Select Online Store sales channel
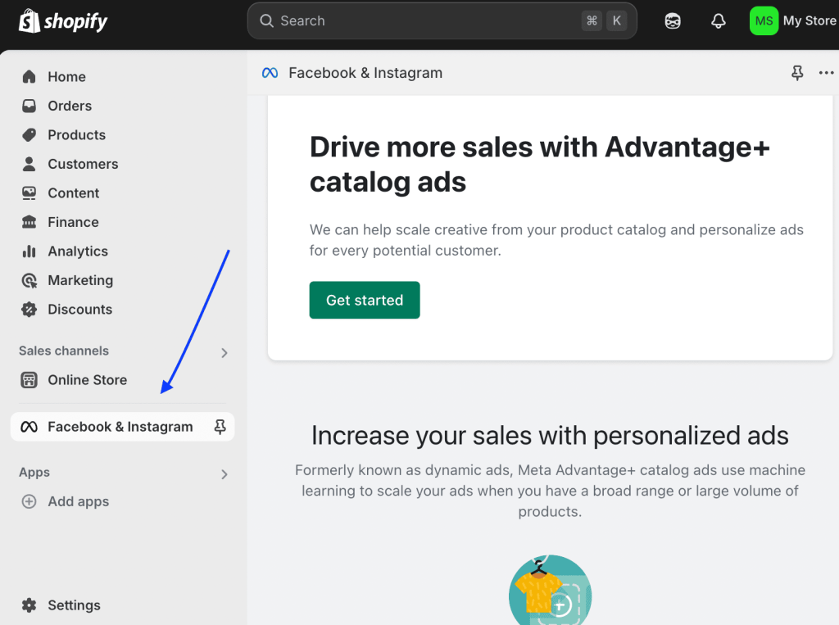 click(87, 380)
